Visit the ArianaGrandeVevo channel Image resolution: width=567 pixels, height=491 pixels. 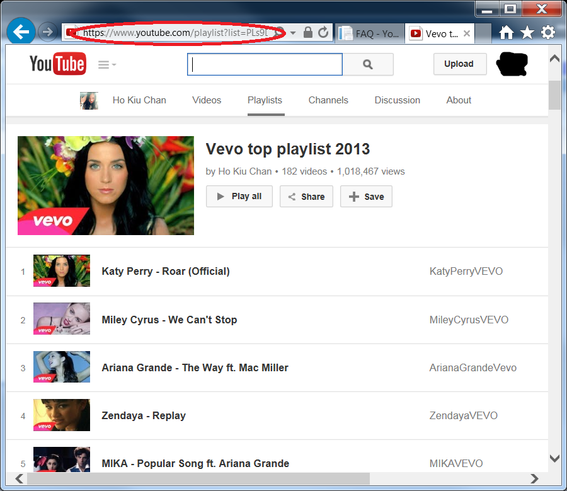(472, 367)
